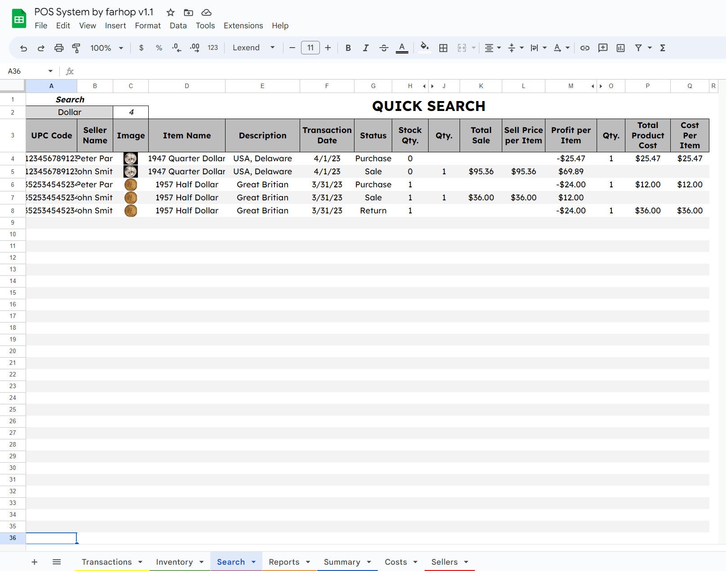Insert a chart
Viewport: 726px width, 571px height.
(621, 48)
